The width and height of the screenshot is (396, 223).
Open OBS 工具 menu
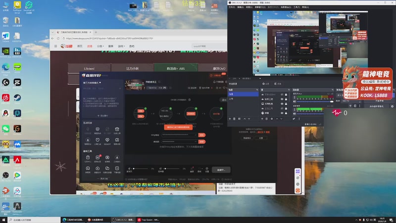coord(297,7)
